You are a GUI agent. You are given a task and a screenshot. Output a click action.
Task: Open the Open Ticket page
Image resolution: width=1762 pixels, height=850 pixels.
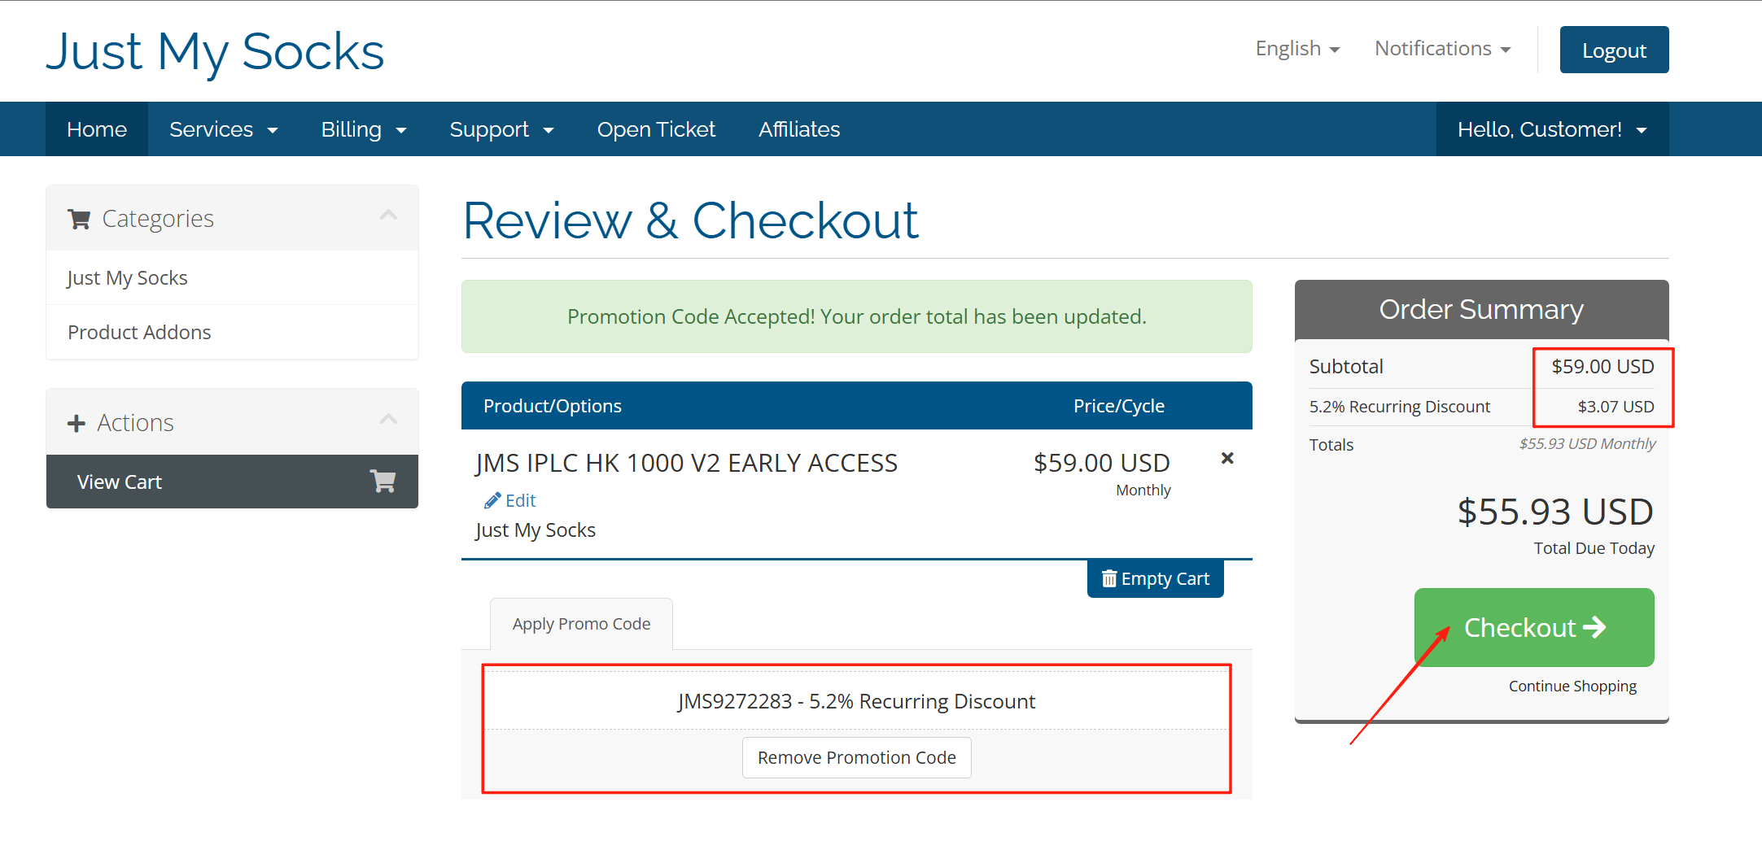coord(656,129)
